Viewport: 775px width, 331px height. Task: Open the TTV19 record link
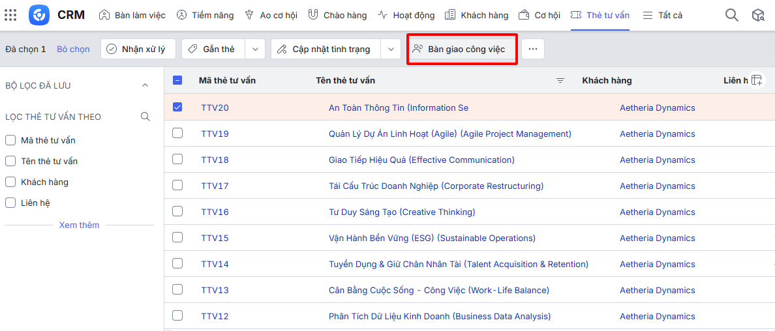click(x=215, y=134)
